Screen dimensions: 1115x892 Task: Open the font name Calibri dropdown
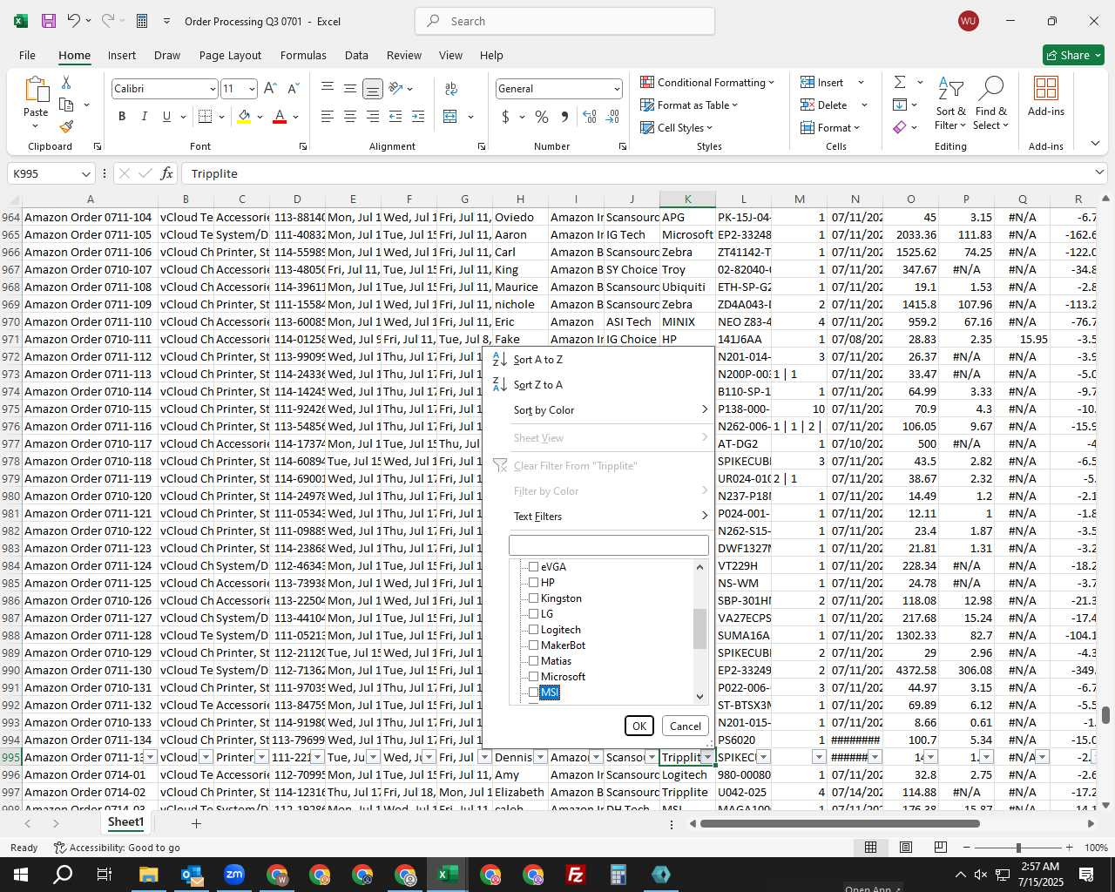click(212, 89)
